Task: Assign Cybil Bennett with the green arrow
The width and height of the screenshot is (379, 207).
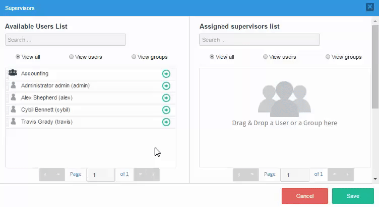Action: 166,110
